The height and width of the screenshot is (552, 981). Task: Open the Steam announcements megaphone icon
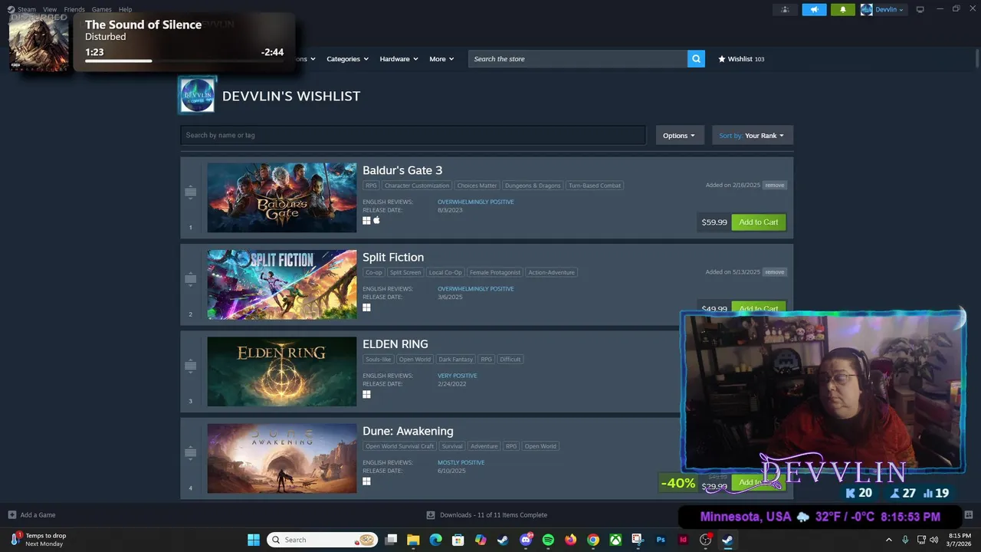click(x=814, y=9)
